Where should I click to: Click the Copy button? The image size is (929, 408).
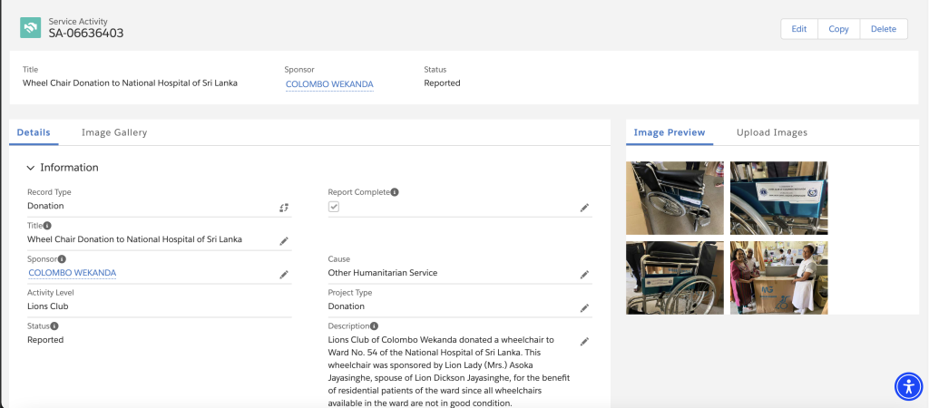[x=838, y=29]
